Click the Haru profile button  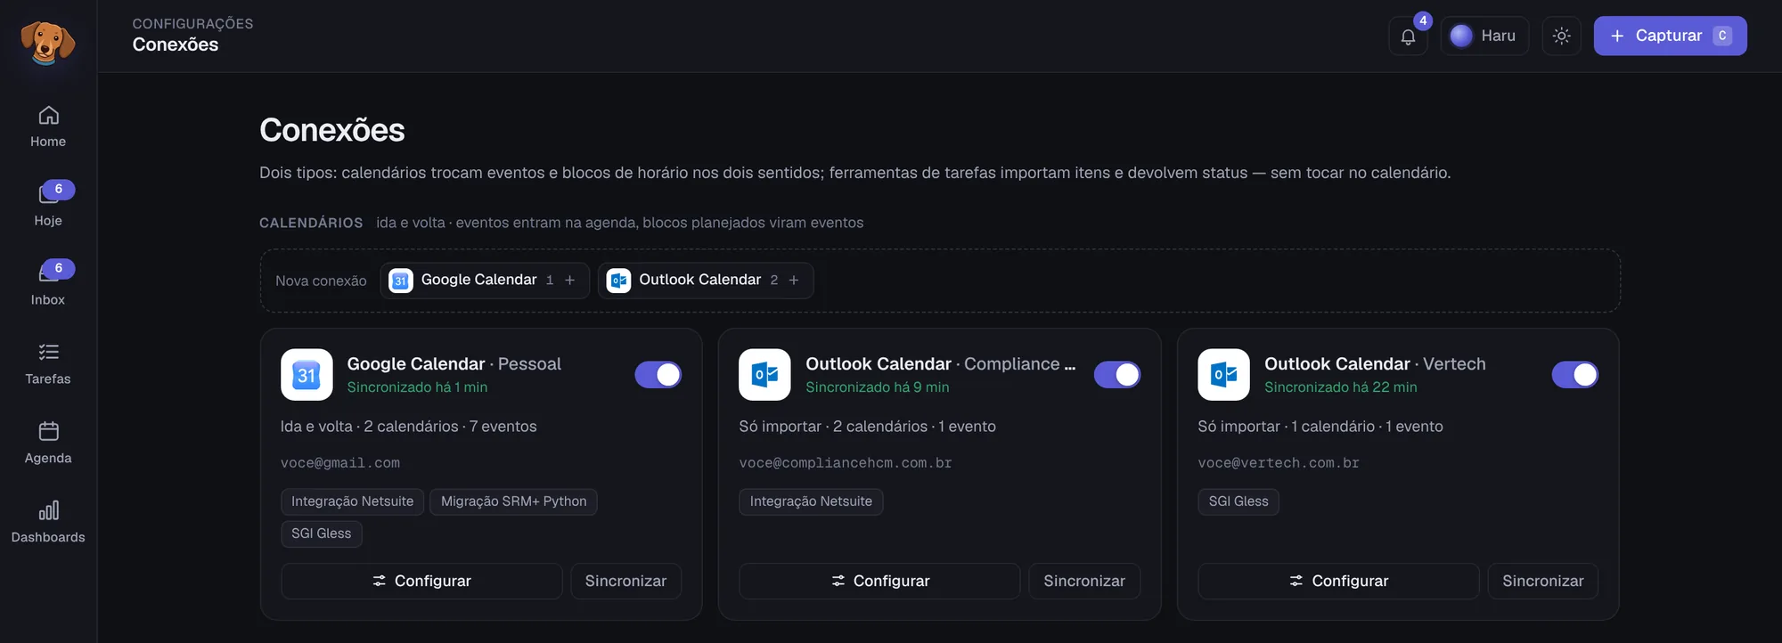pyautogui.click(x=1484, y=36)
